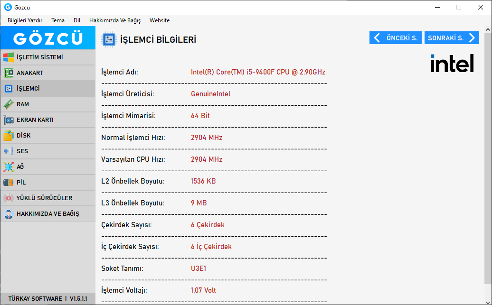The image size is (492, 305).
Task: Click the speaker icon beside Ses
Action: pos(9,151)
